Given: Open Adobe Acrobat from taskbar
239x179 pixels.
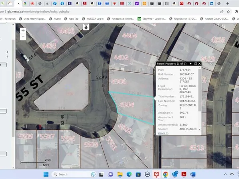Looking at the screenshot, I should (x=184, y=174).
